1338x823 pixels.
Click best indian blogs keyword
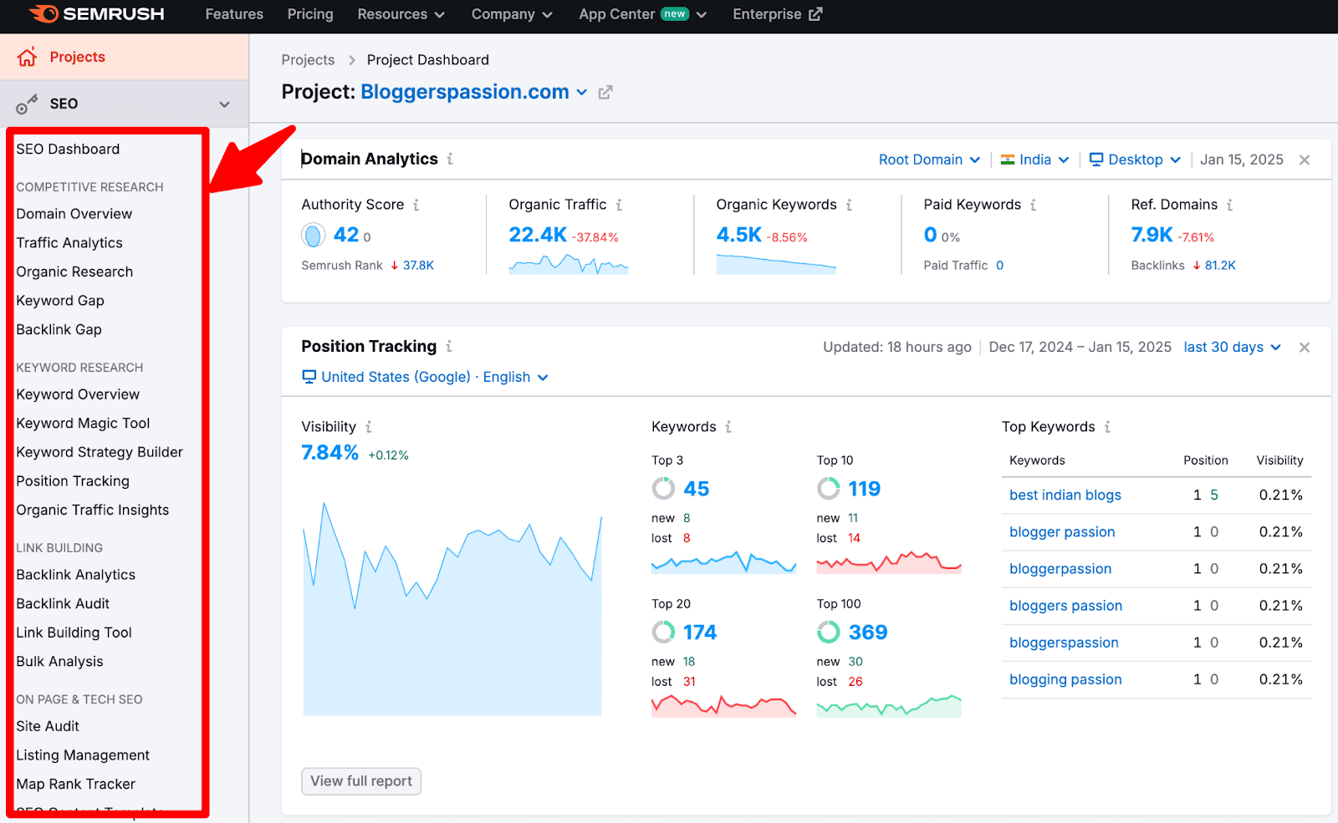click(1065, 495)
